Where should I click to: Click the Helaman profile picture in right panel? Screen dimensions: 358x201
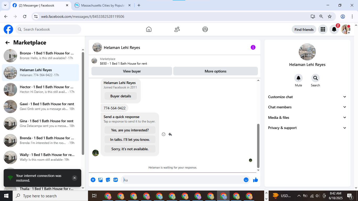[307, 52]
